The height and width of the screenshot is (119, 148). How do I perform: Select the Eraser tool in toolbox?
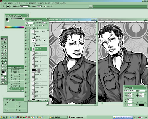2,55
